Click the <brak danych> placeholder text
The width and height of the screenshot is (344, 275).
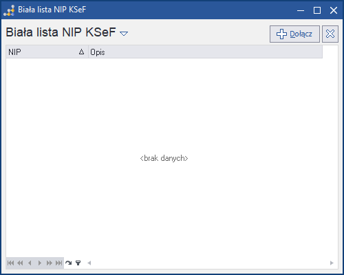[164, 158]
